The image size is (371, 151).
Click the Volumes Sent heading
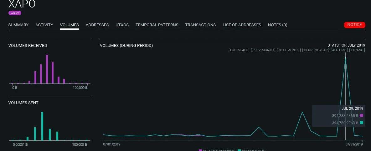(x=23, y=103)
